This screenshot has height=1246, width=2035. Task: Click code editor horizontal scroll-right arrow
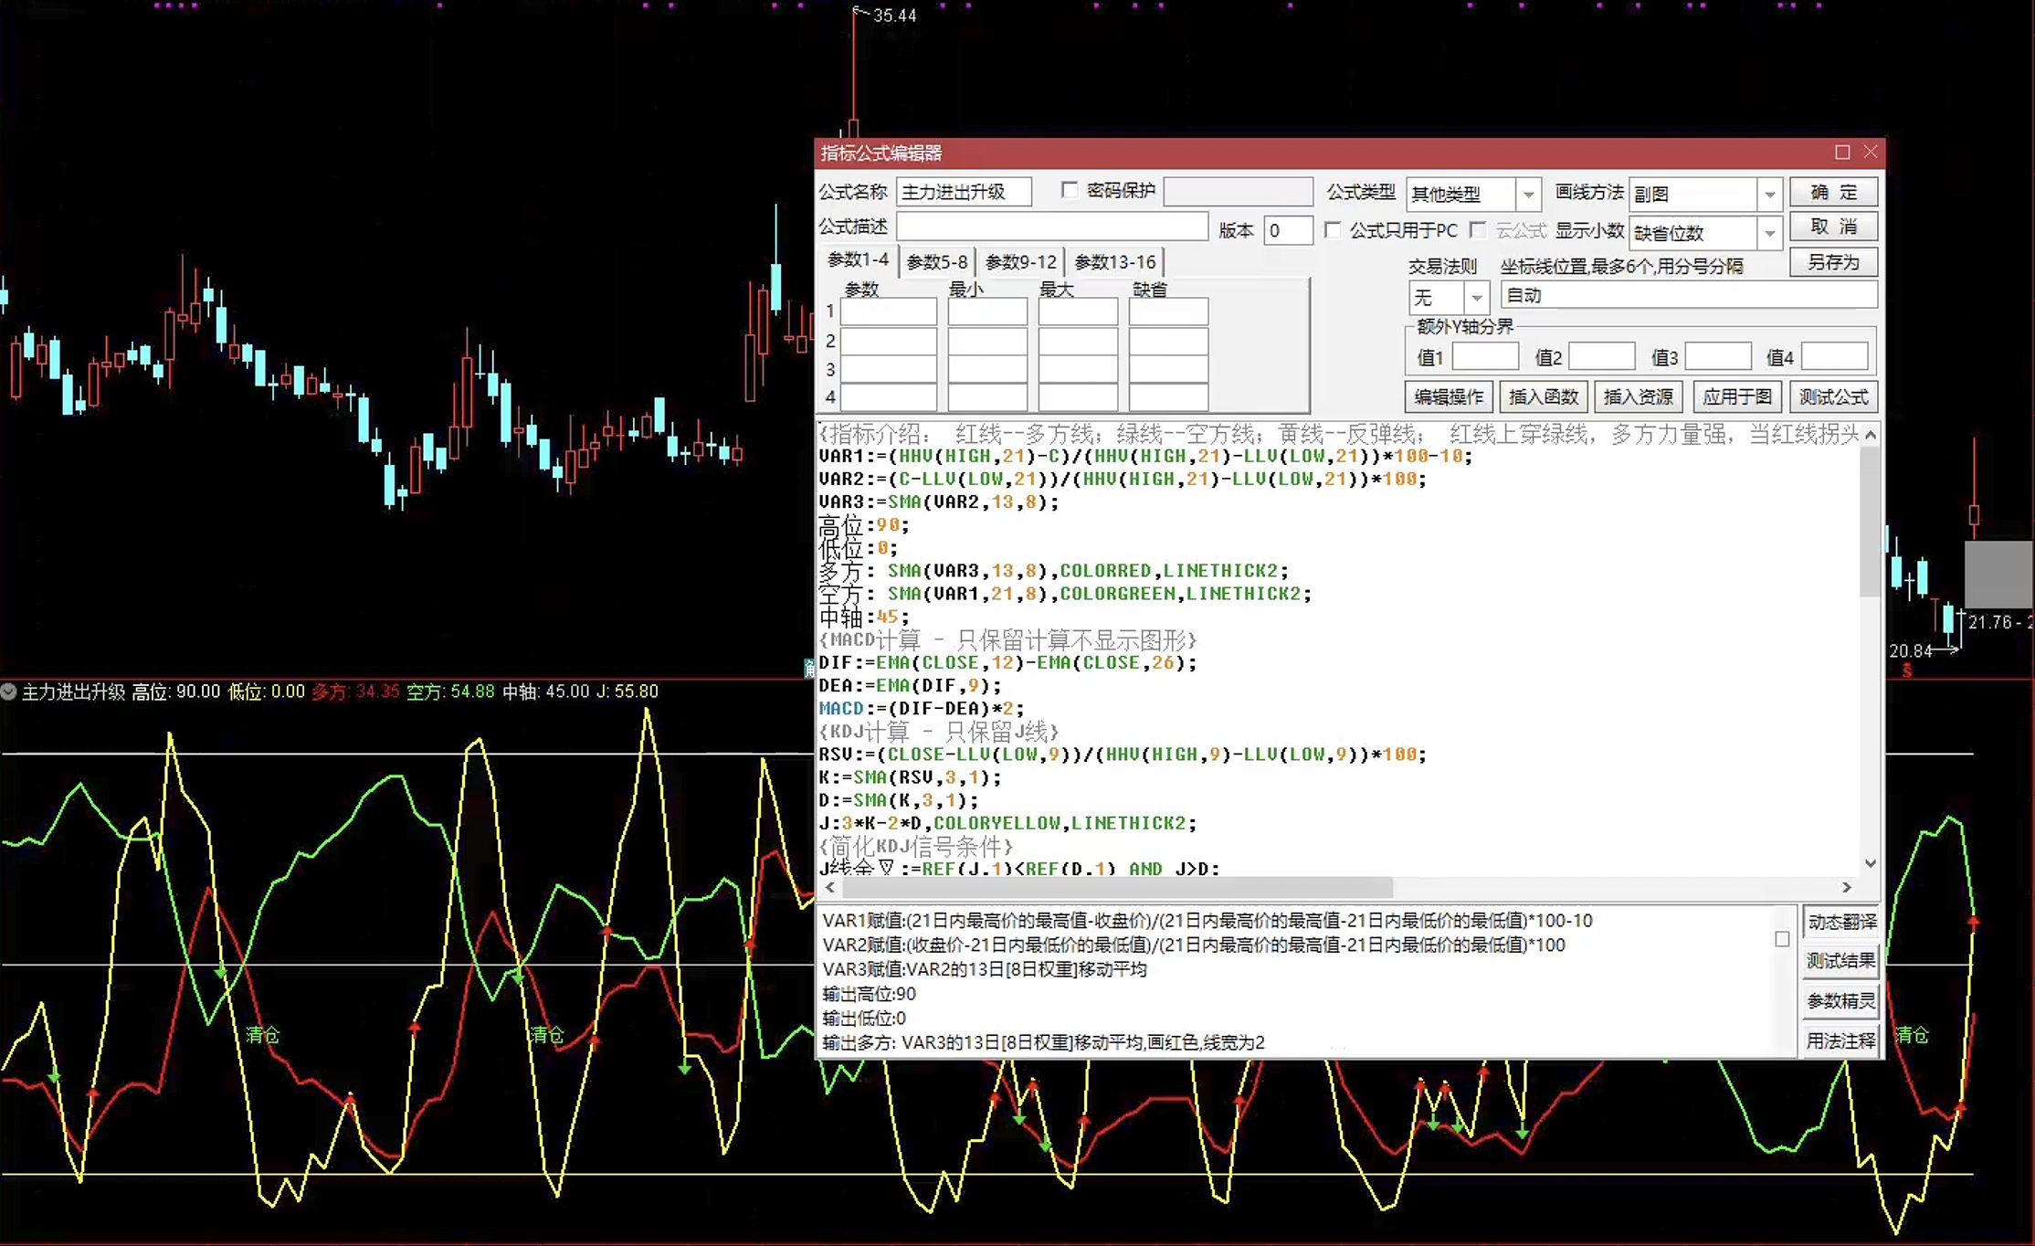click(x=1847, y=887)
